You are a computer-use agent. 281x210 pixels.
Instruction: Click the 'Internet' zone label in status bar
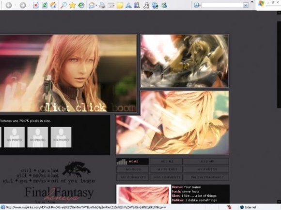pos(250,207)
